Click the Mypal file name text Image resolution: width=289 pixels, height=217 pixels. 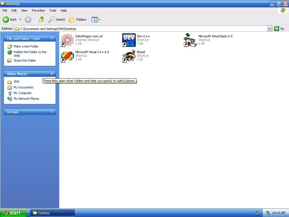(141, 52)
